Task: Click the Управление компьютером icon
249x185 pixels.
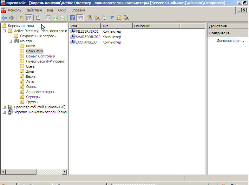Action: 10,112
